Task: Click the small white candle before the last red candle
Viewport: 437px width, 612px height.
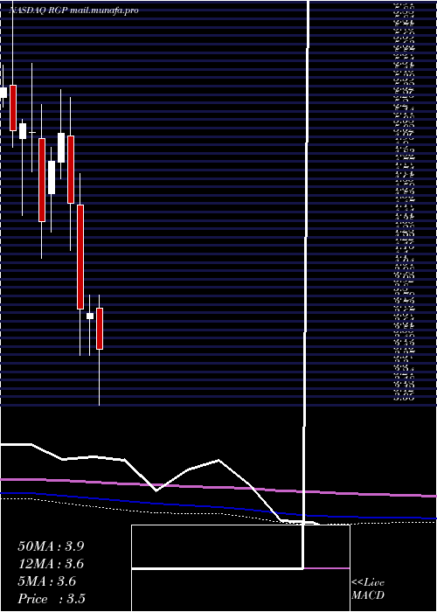Action: pos(90,316)
